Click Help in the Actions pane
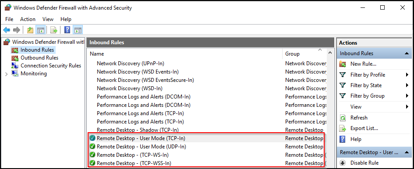This screenshot has height=169, width=414. [x=356, y=139]
